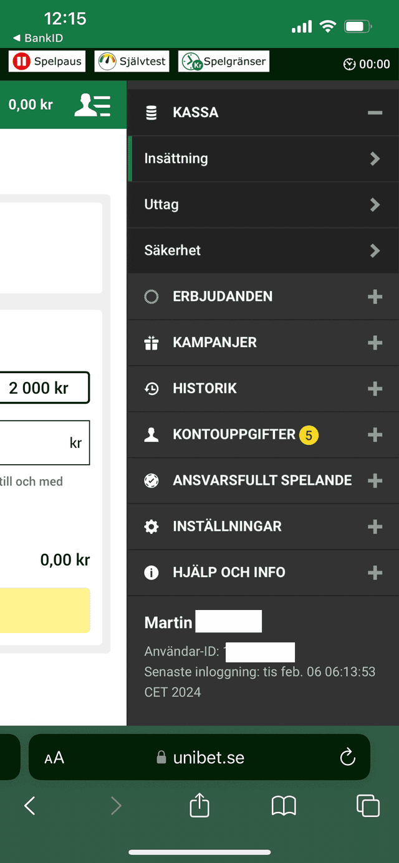This screenshot has width=399, height=863.
Task: Collapse the KASSA section
Action: pos(375,113)
